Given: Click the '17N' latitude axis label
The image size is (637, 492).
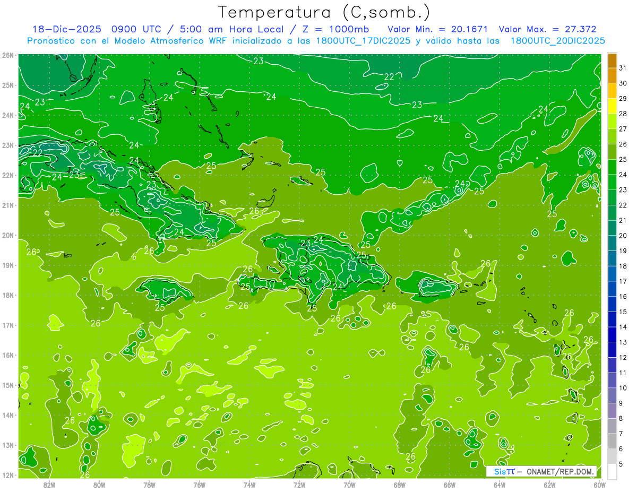Looking at the screenshot, I should pos(8,325).
